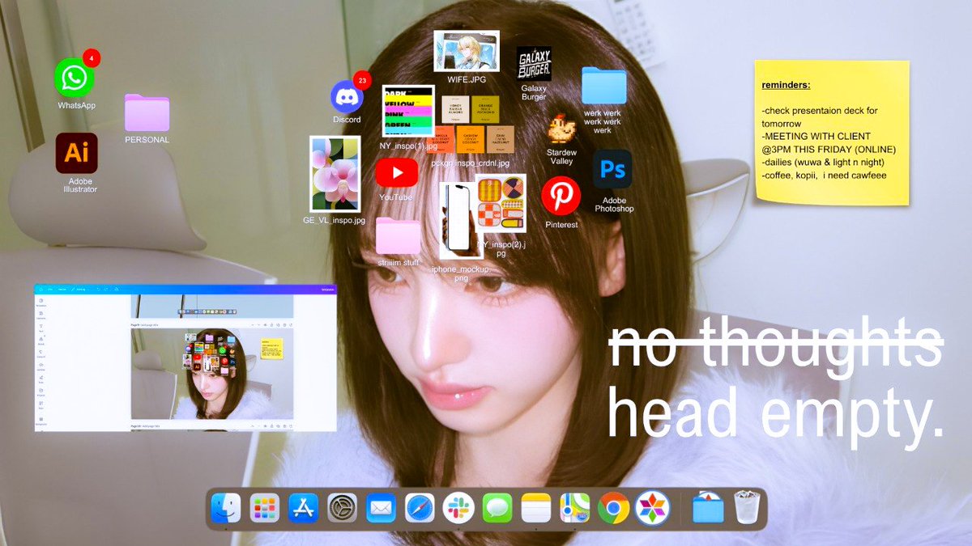Open Slack from the dock
This screenshot has width=972, height=546.
pos(458,508)
